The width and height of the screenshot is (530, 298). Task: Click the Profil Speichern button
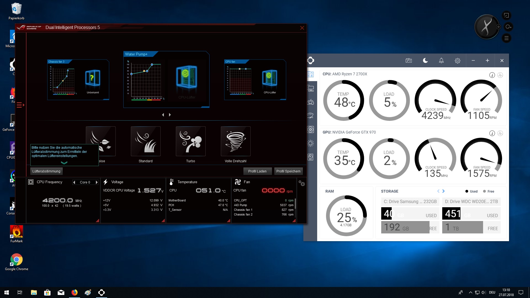288,171
